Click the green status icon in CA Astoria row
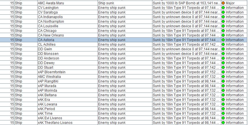The width and height of the screenshot is (248, 125). pos(223,40)
